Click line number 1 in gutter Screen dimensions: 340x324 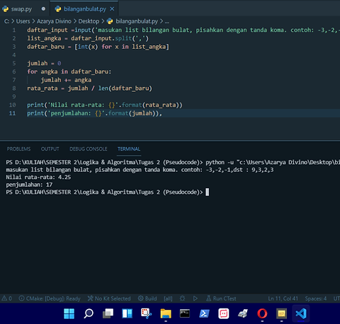pyautogui.click(x=14, y=30)
